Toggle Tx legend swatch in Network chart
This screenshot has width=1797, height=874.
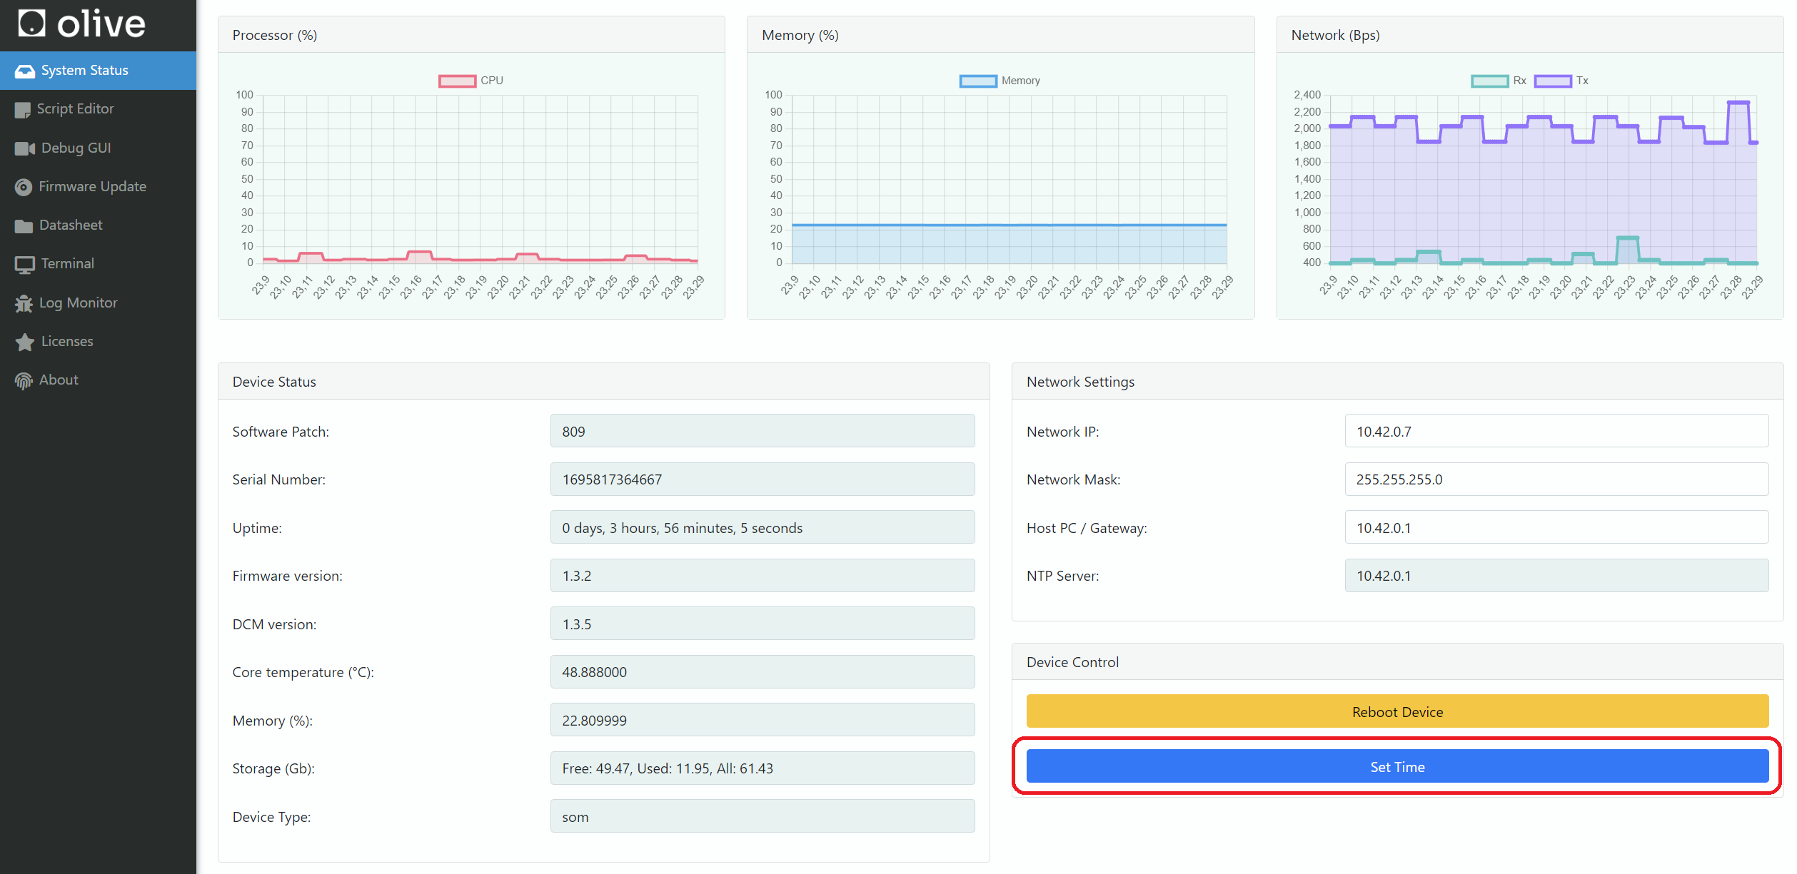(1553, 81)
